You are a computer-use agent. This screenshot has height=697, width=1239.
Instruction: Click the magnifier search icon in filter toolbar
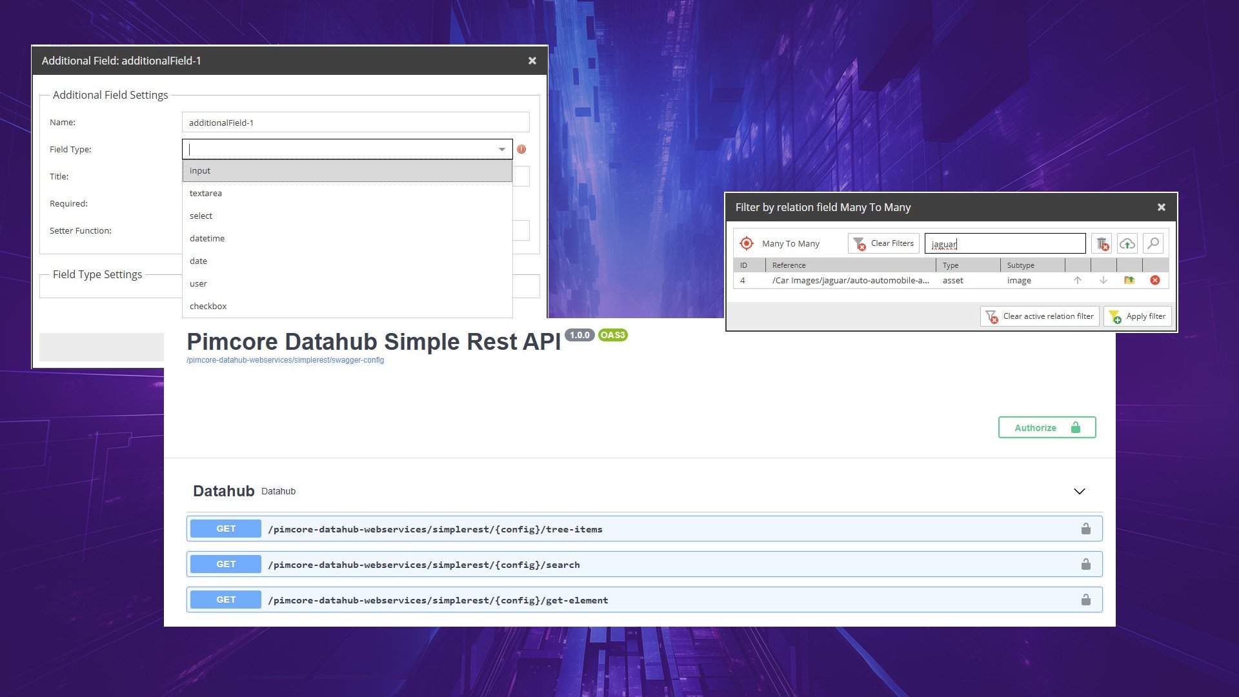tap(1153, 243)
